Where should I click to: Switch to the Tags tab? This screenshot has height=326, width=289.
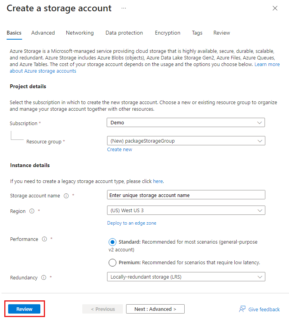[x=197, y=33]
